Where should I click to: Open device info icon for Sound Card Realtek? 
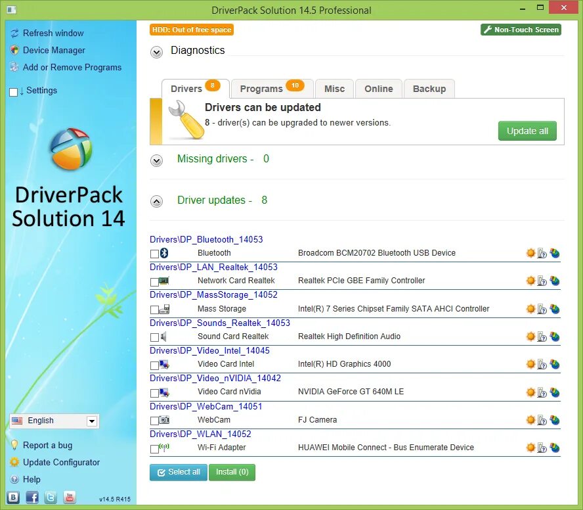coord(542,337)
